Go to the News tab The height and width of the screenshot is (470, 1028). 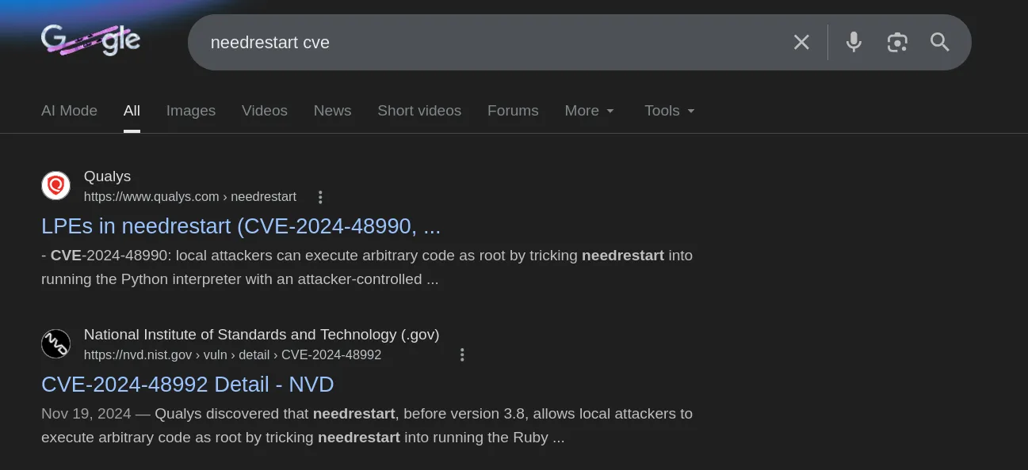pyautogui.click(x=332, y=111)
